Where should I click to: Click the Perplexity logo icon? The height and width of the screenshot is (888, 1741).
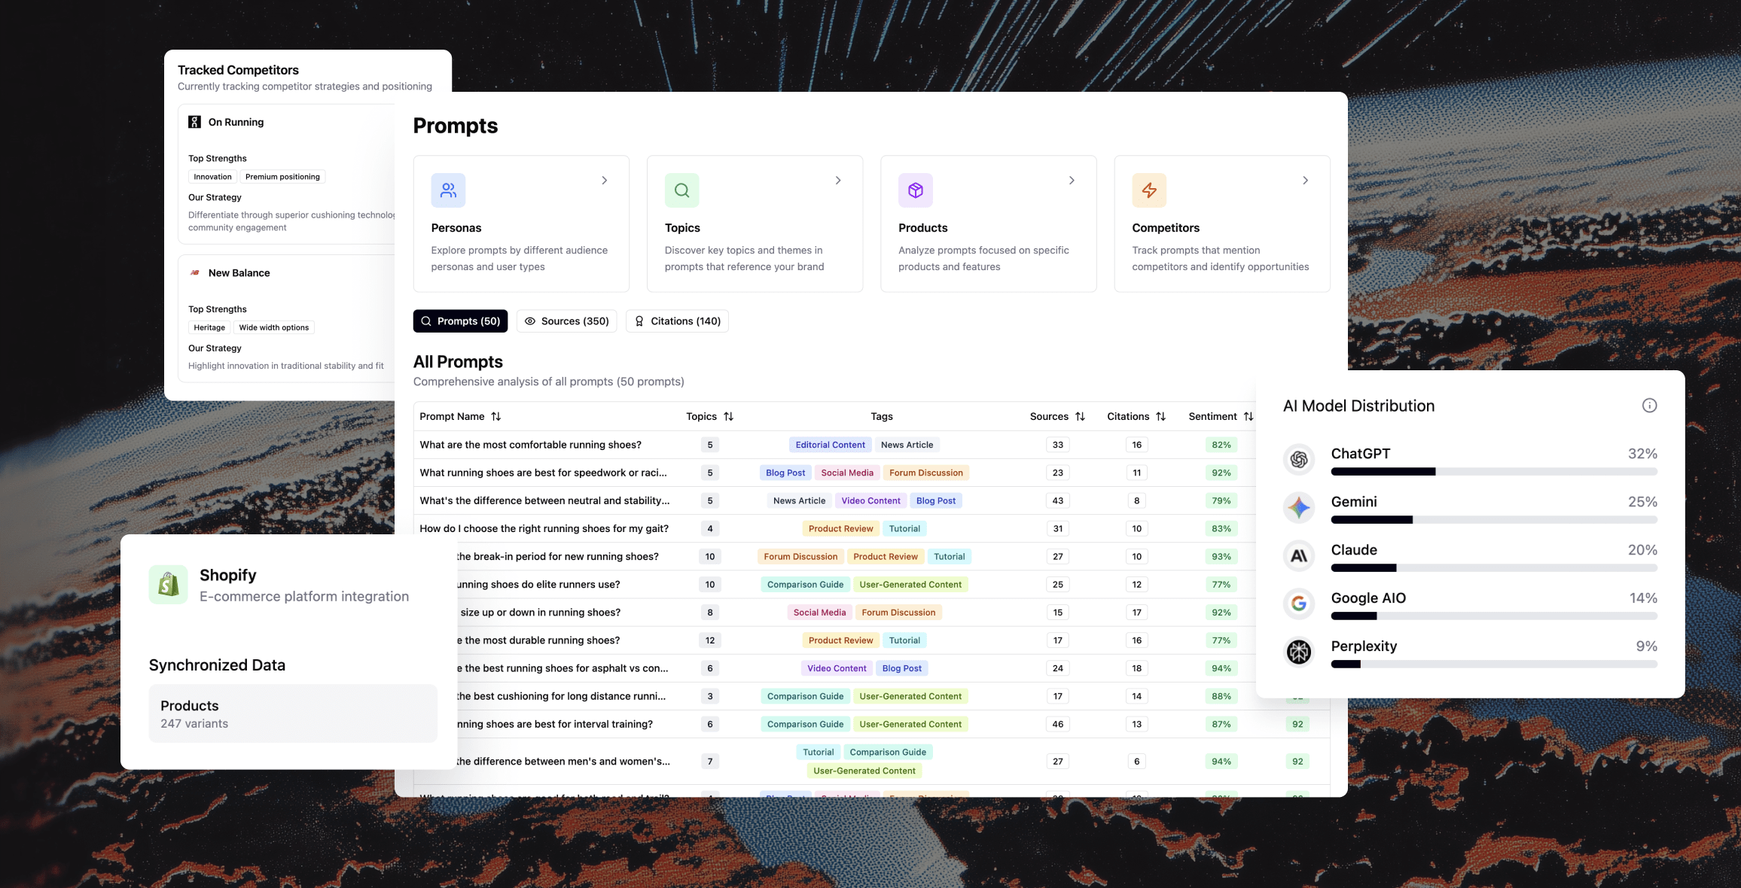[1299, 652]
